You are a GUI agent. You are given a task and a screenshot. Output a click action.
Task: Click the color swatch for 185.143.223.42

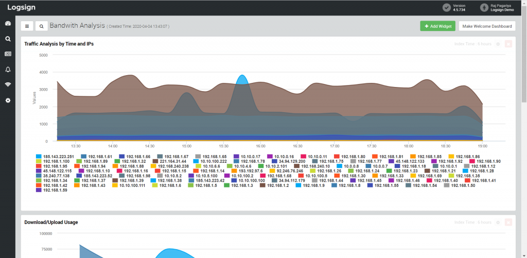(191, 181)
